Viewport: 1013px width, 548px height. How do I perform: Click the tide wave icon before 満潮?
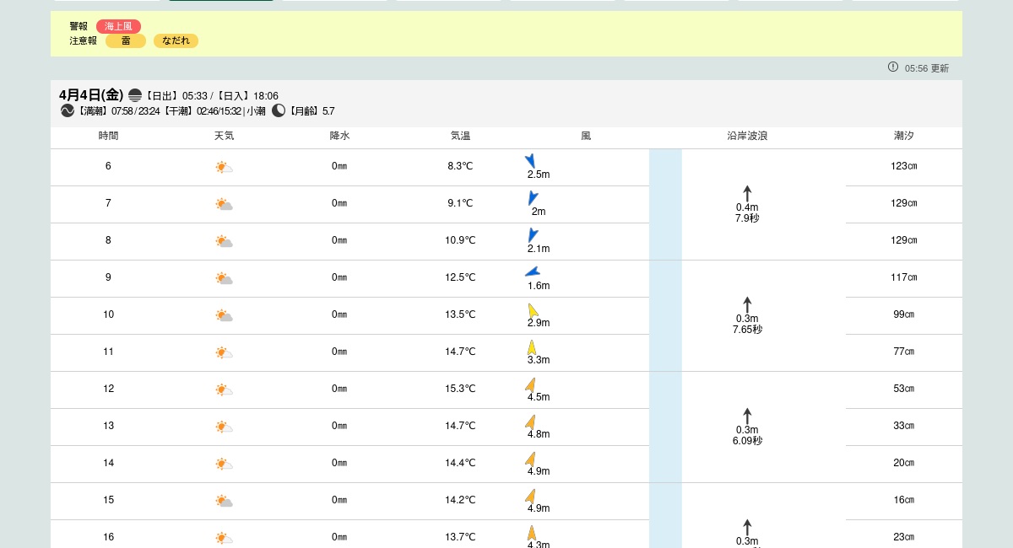tap(68, 110)
